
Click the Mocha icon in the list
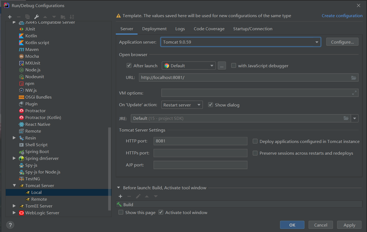pyautogui.click(x=21, y=56)
